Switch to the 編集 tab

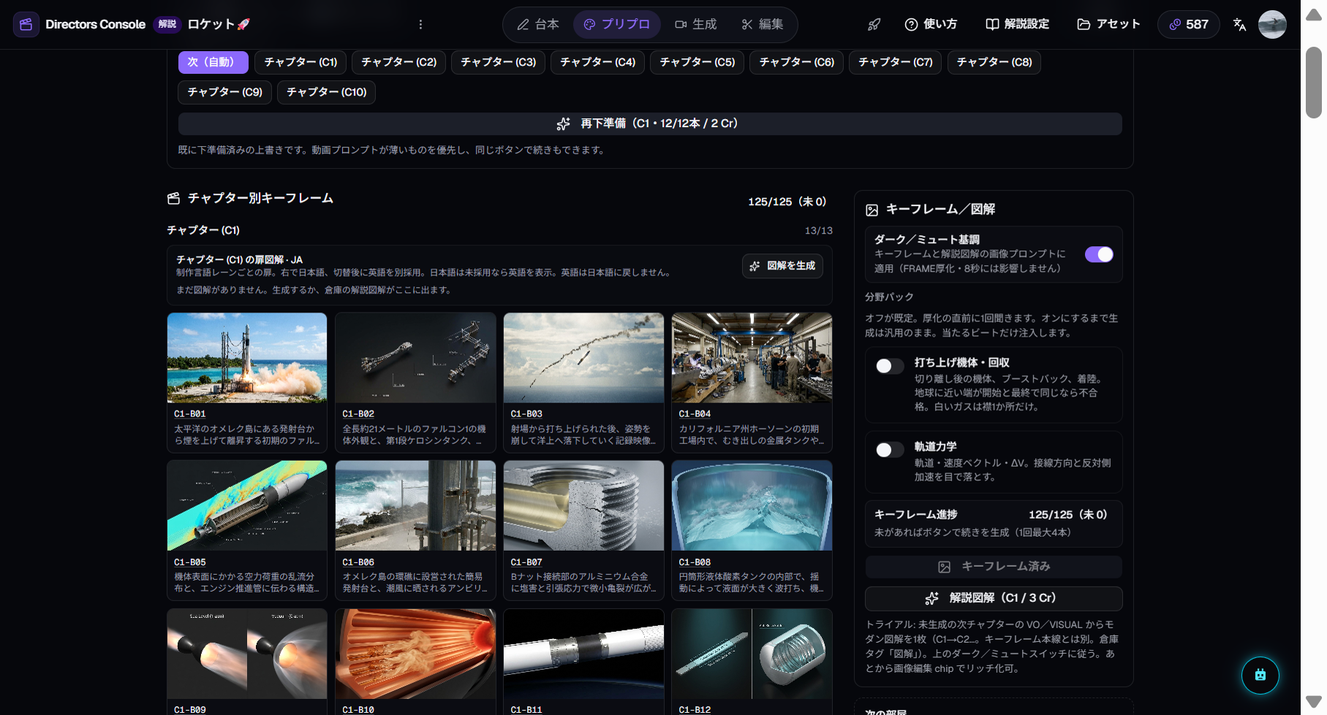[x=762, y=24]
